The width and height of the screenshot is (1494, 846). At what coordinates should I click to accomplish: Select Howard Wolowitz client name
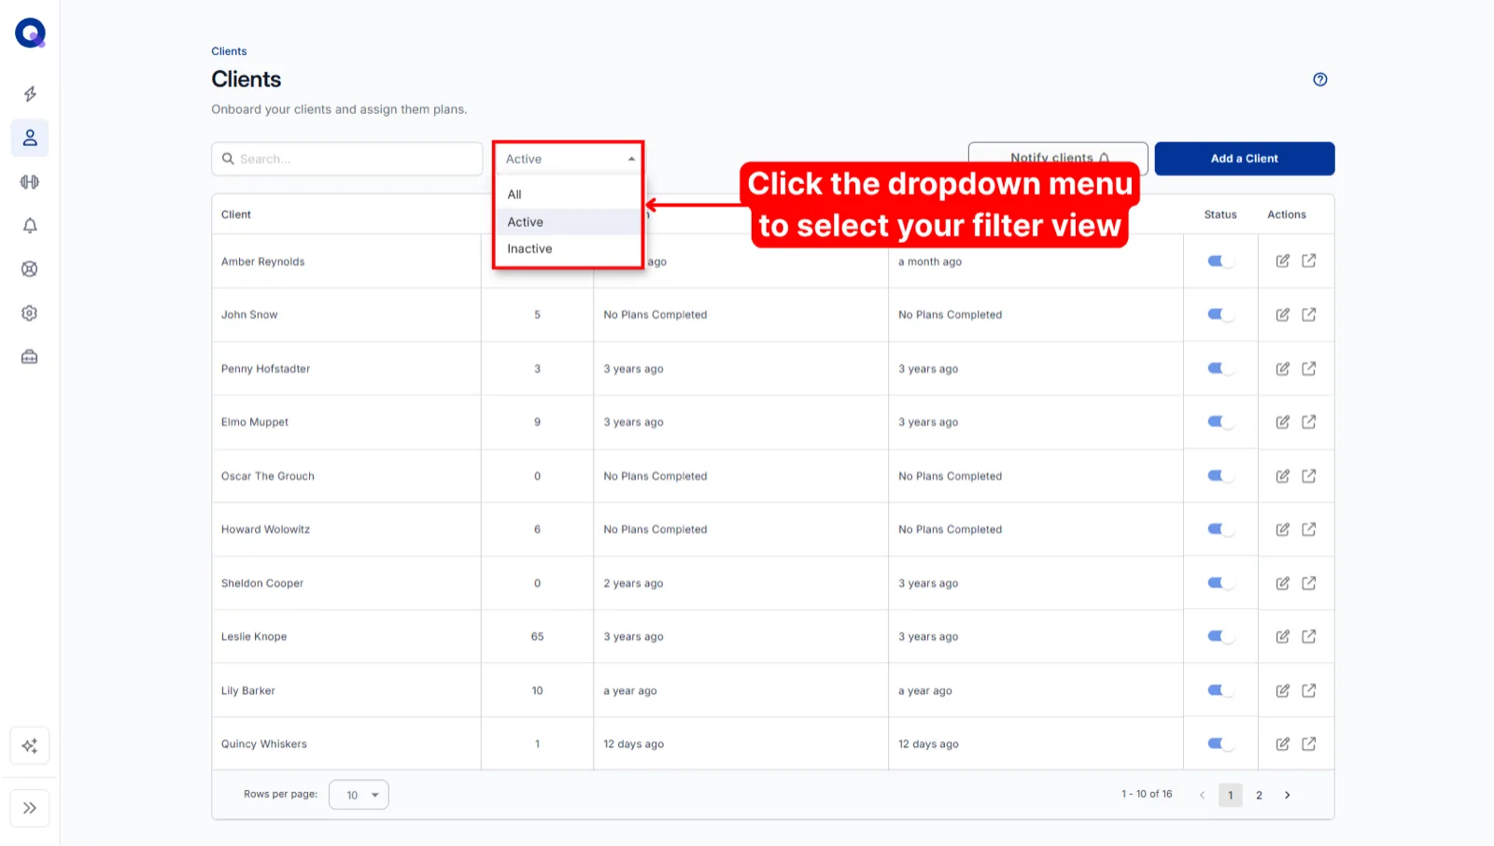pos(265,529)
